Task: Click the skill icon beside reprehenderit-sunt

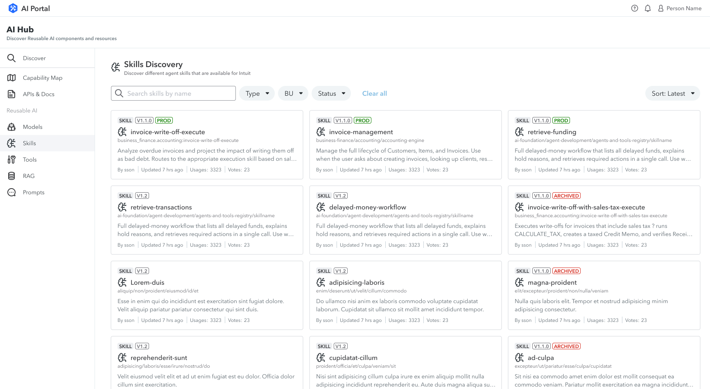Action: (x=122, y=358)
